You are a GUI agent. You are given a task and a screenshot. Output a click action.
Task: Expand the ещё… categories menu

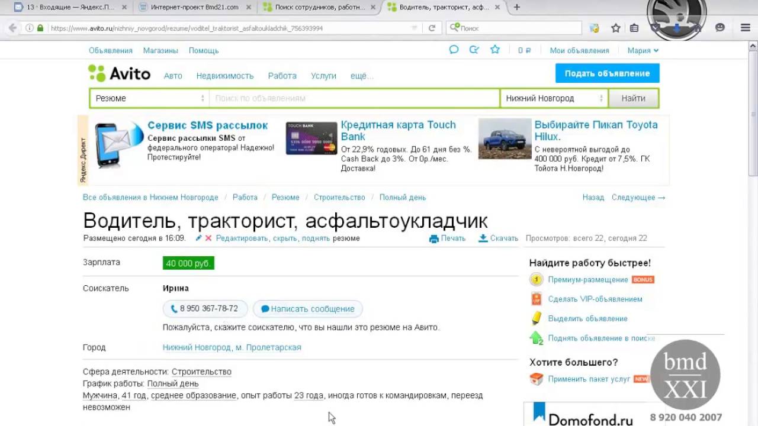[362, 76]
